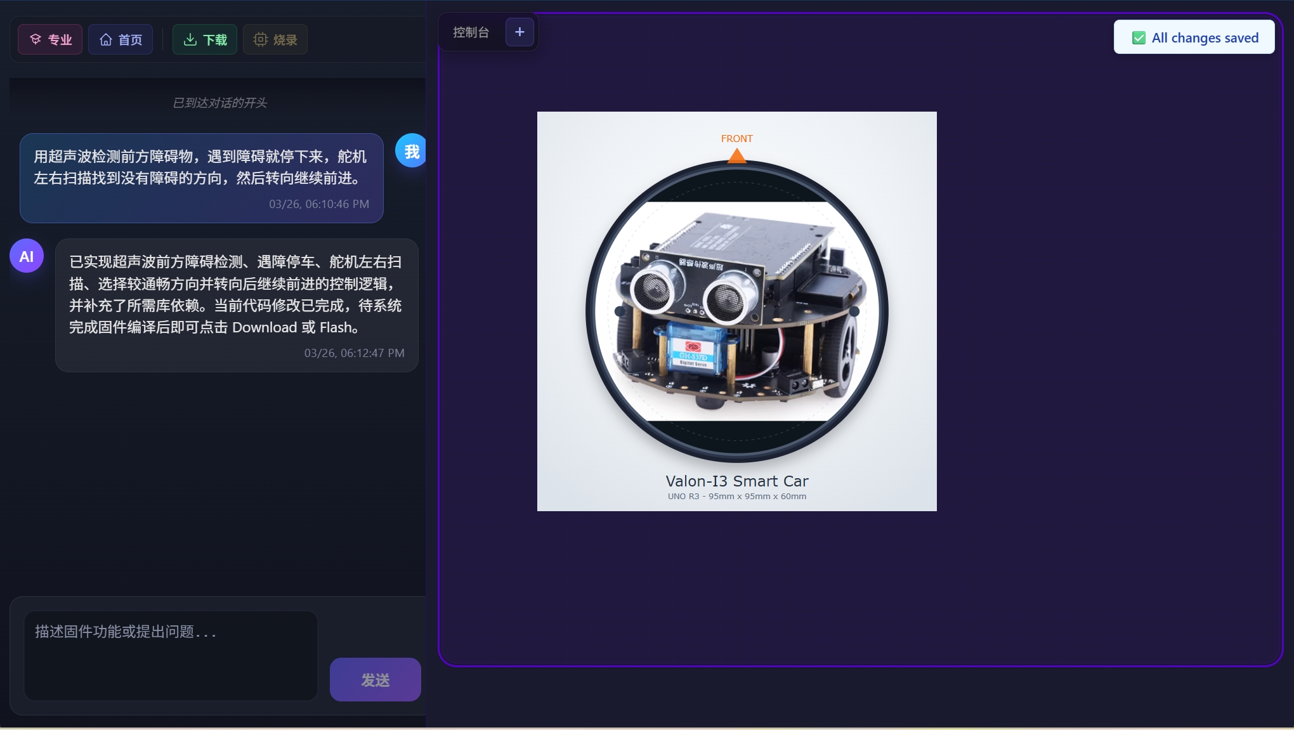Click the blue 我 user avatar
1294x730 pixels.
[412, 151]
